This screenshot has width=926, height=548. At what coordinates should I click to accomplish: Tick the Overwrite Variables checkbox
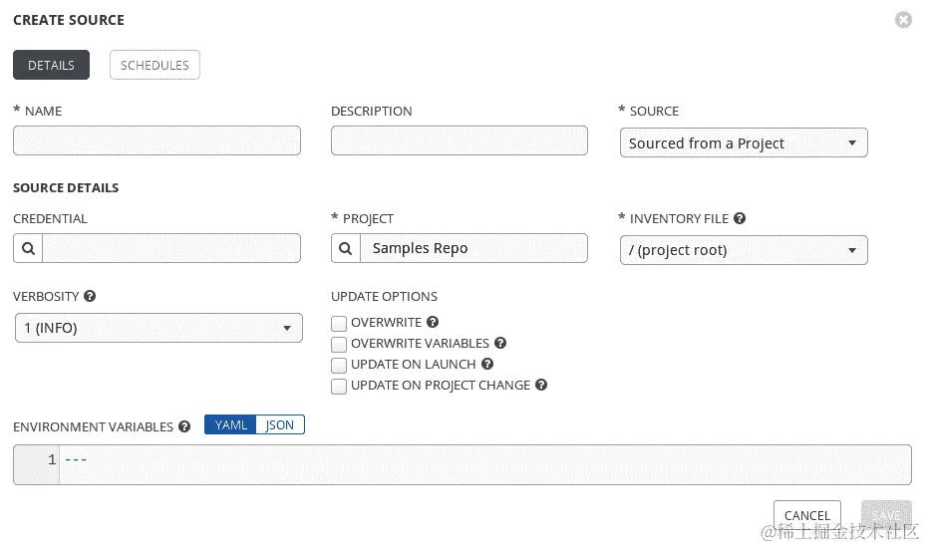click(339, 345)
